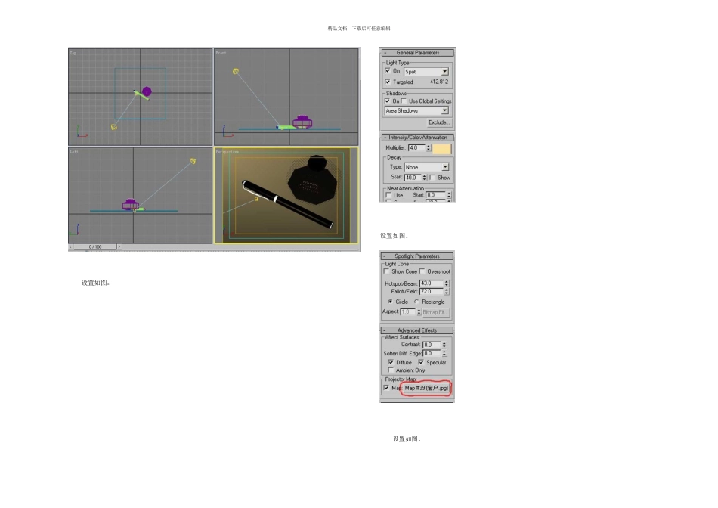
Task: Click the Contrast value field
Action: [432, 345]
